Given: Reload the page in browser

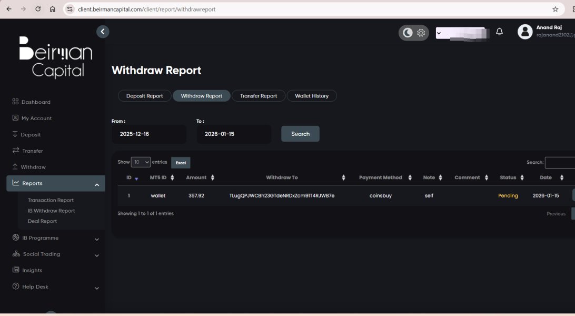Looking at the screenshot, I should (38, 9).
